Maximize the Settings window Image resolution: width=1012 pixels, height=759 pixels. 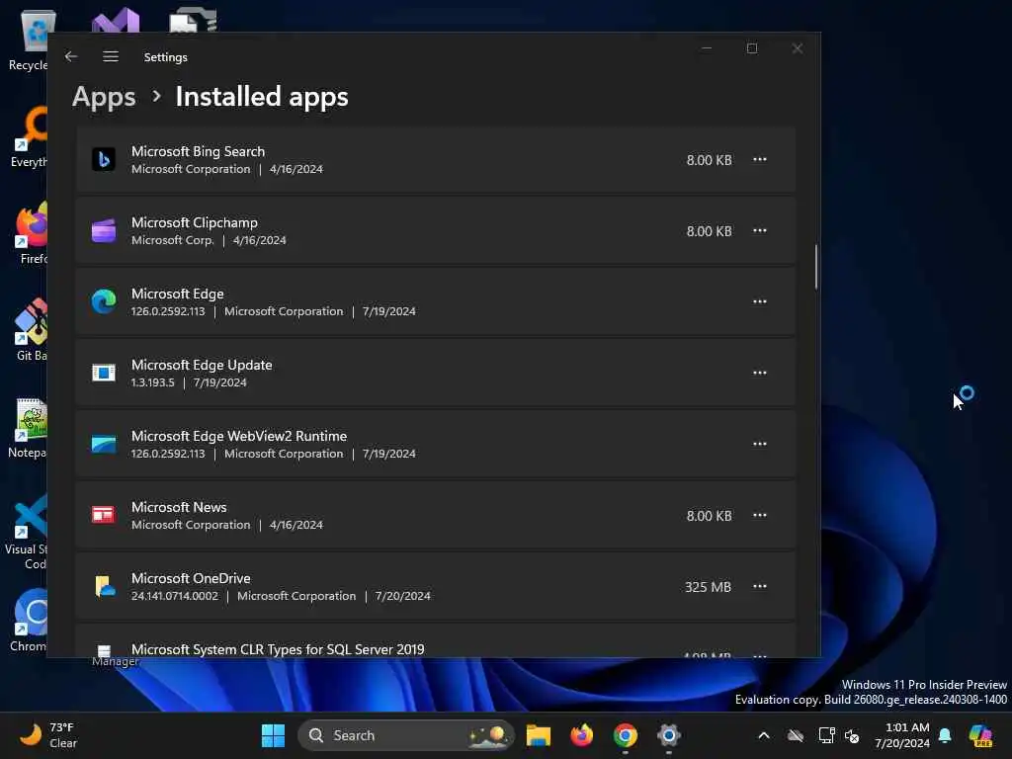[752, 48]
